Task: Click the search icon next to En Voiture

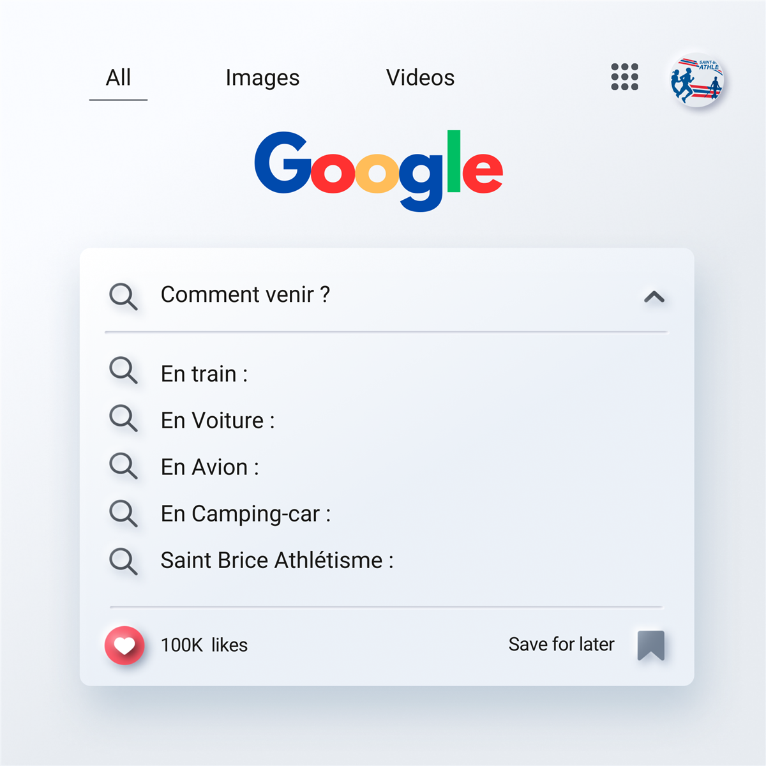Action: pos(123,418)
